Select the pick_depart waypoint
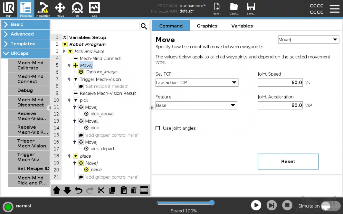This screenshot has height=214, width=343. pos(102,149)
